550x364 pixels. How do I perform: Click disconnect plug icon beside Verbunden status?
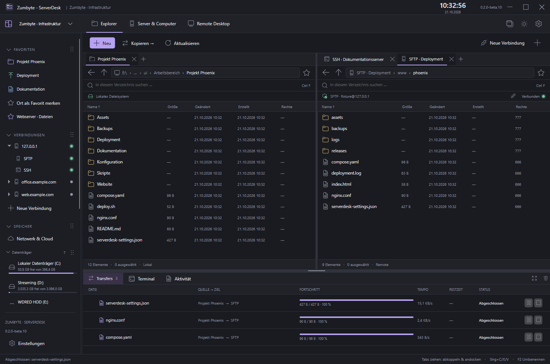coord(513,96)
